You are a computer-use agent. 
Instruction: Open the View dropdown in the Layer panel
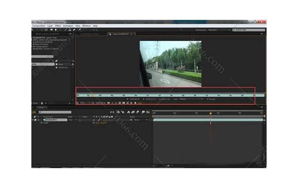point(191,99)
